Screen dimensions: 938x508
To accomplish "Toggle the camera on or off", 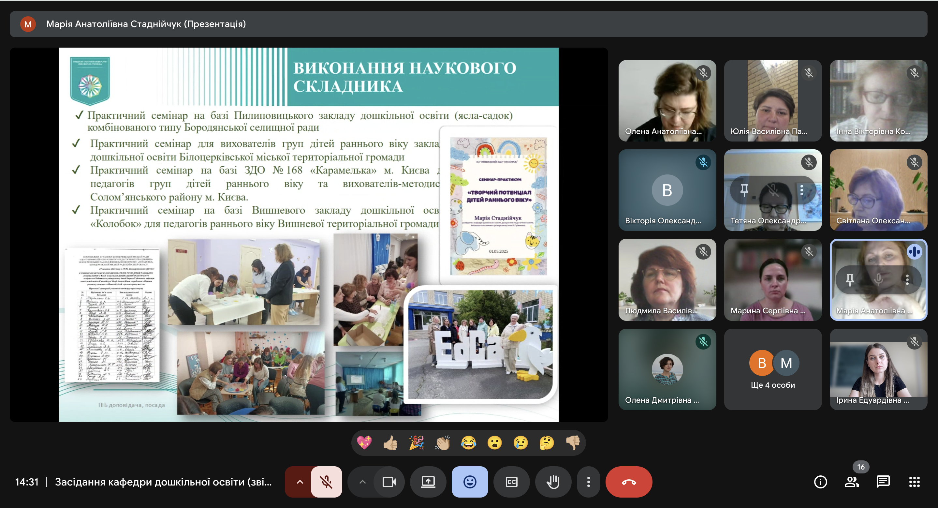I will click(389, 482).
